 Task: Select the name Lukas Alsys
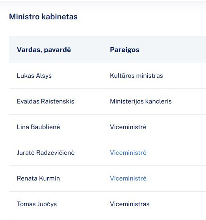(34, 76)
